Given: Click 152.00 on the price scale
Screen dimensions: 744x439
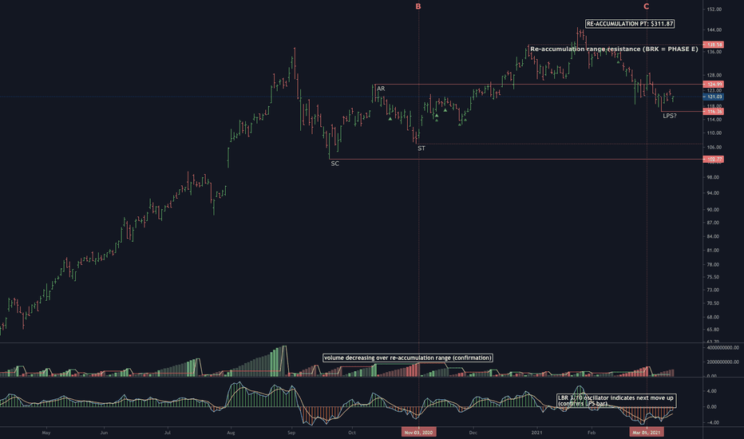Looking at the screenshot, I should point(714,10).
